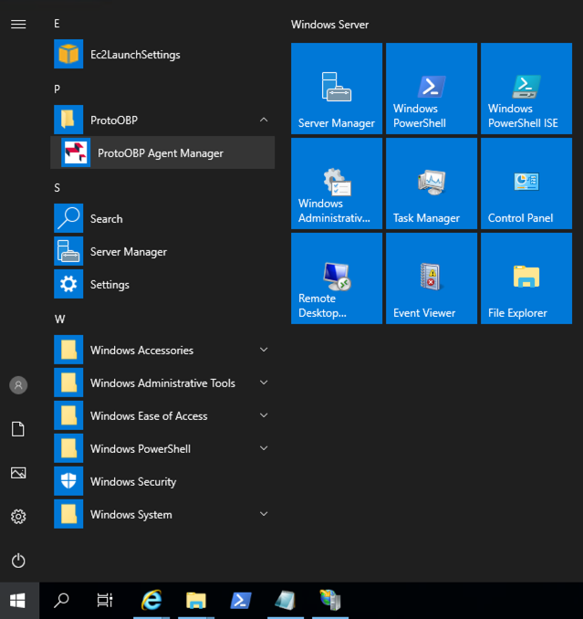
Task: Open Server Manager in the app list
Action: (162, 251)
